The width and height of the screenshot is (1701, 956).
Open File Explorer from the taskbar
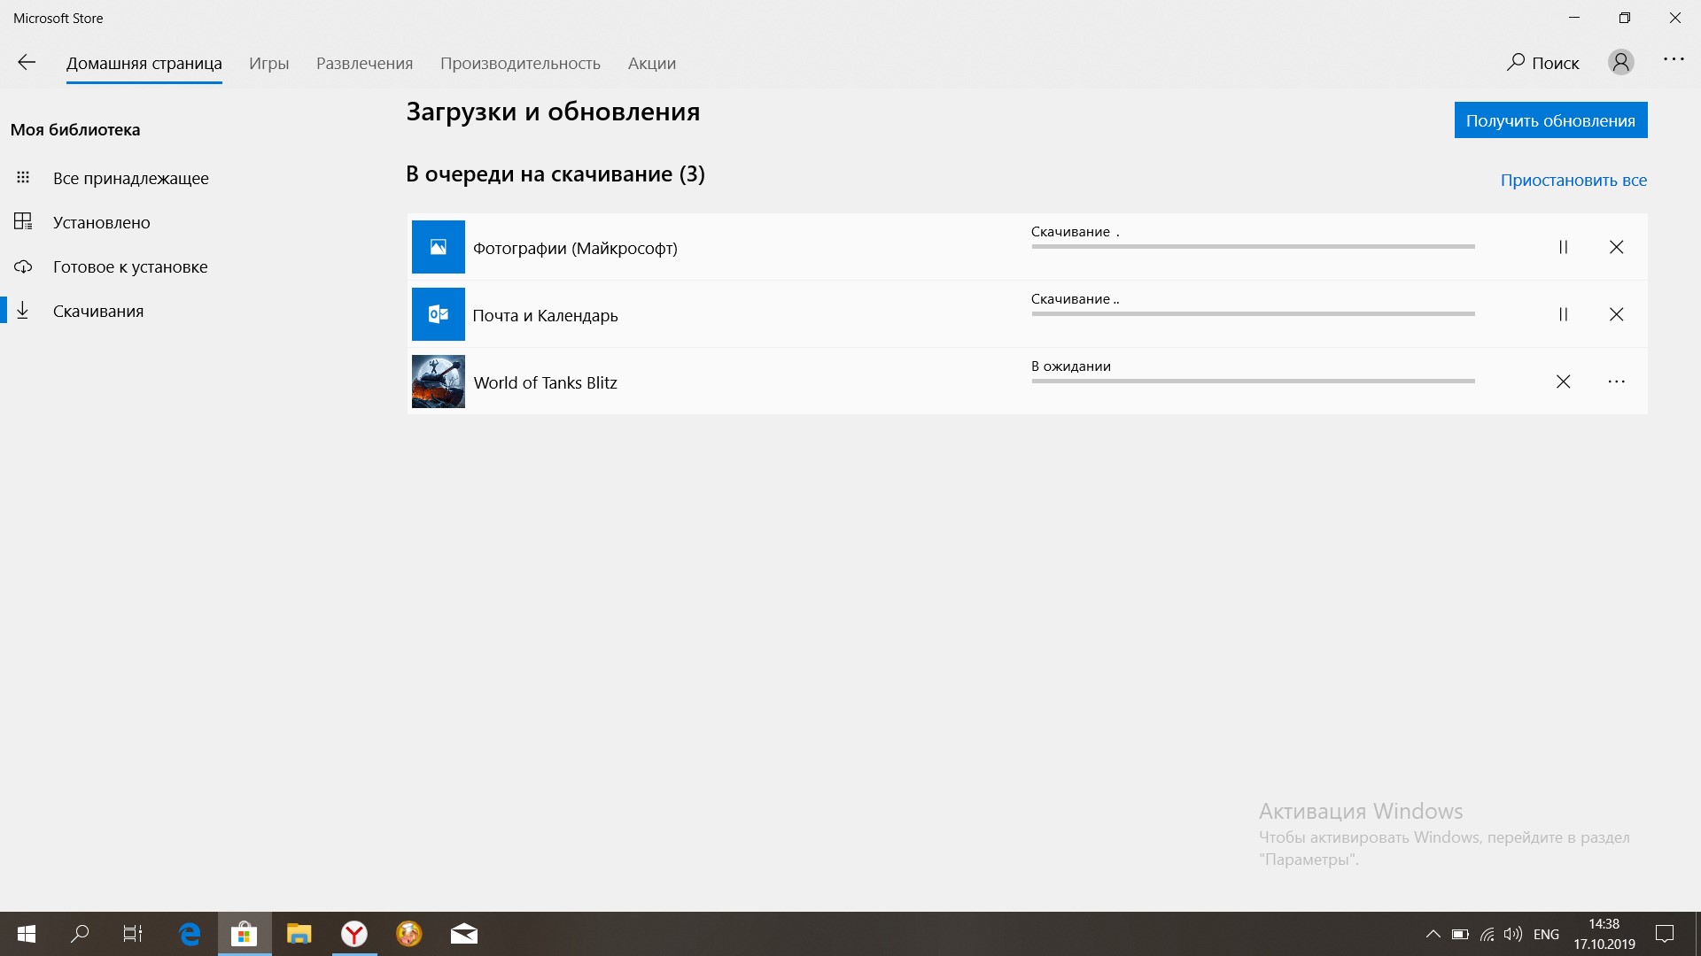(299, 934)
